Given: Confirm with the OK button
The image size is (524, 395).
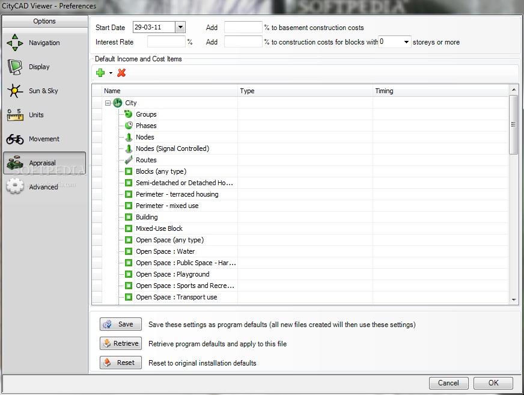Looking at the screenshot, I should (493, 383).
